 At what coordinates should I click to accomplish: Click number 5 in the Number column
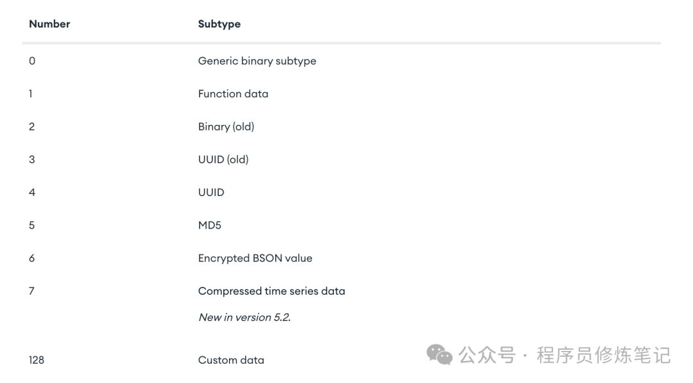(x=32, y=225)
